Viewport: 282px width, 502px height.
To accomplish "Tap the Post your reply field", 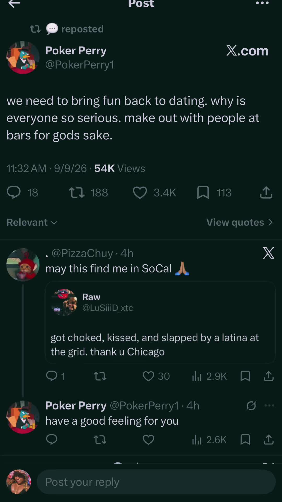I will point(156,482).
